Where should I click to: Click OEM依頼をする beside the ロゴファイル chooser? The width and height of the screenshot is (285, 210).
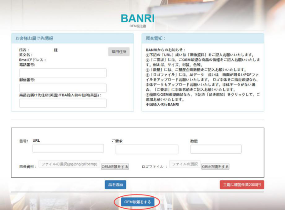[x=215, y=167]
